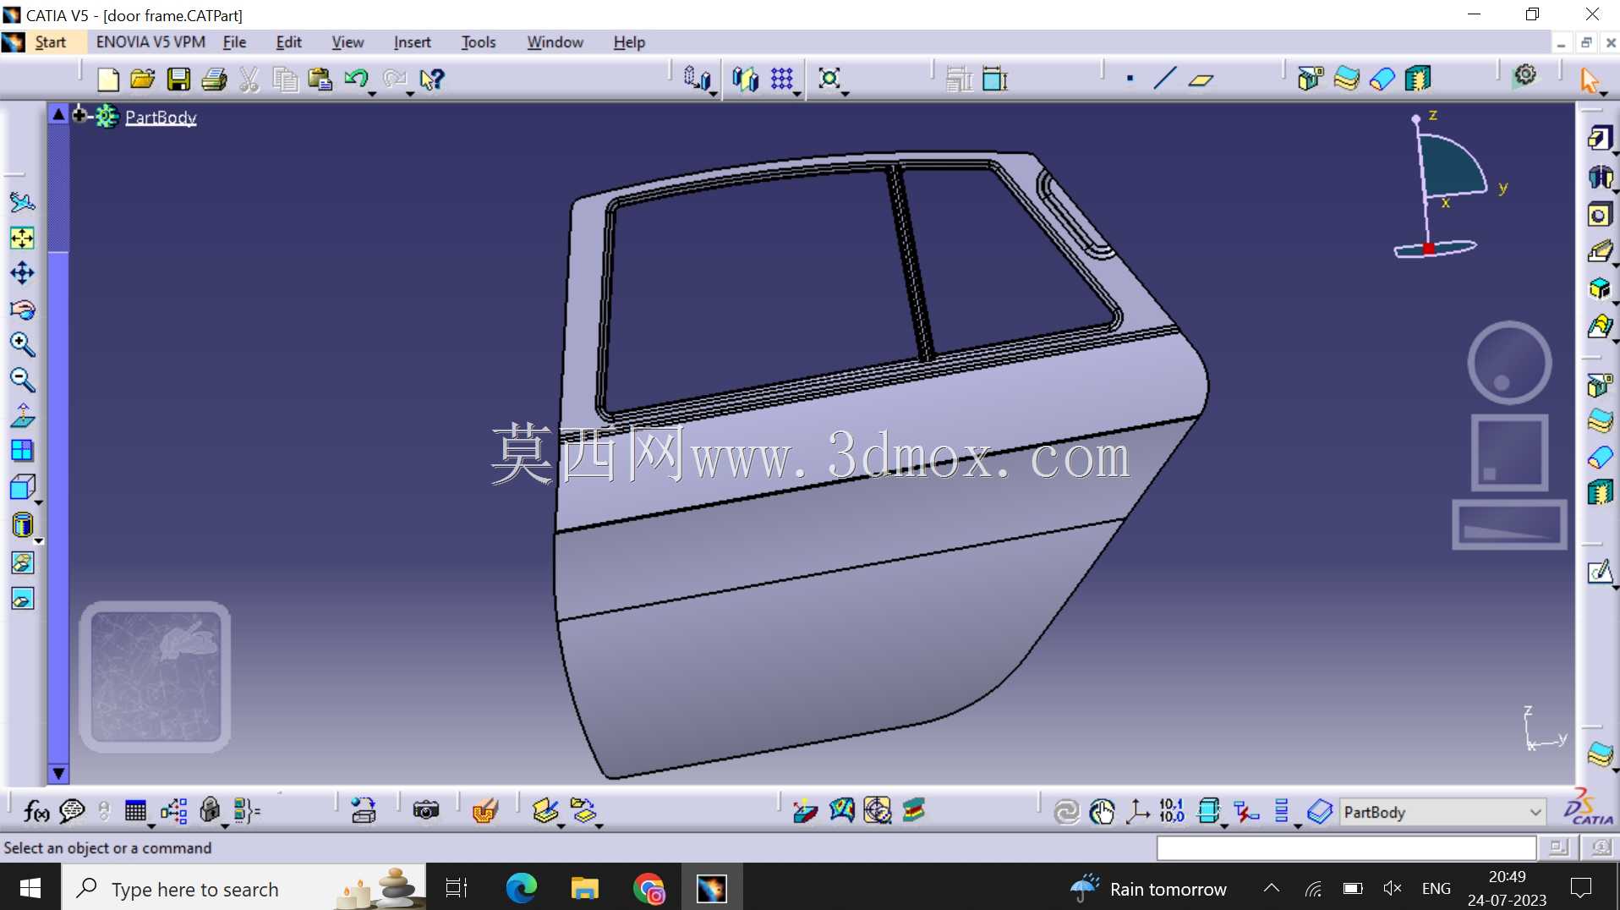Click the tree scrollbar down arrow
The height and width of the screenshot is (910, 1620).
(58, 773)
